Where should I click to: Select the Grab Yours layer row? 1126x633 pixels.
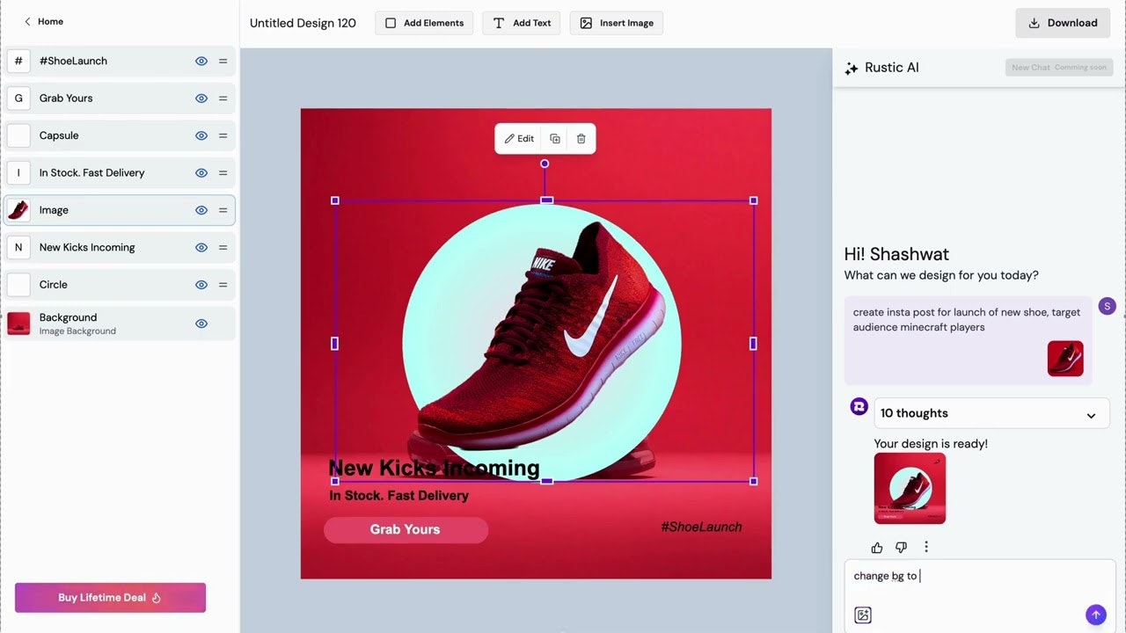pos(120,98)
